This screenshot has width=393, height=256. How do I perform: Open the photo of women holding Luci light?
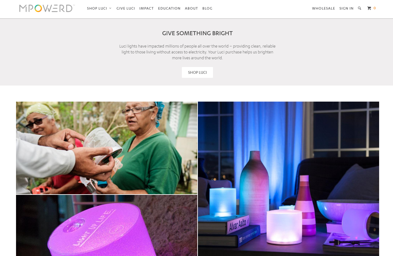[107, 148]
